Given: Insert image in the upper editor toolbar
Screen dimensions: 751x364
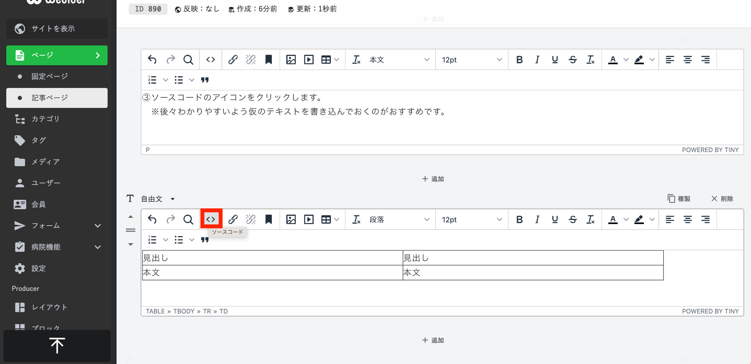Looking at the screenshot, I should pyautogui.click(x=291, y=60).
